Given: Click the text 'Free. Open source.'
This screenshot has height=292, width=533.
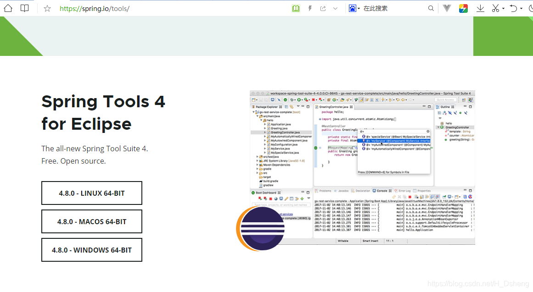Looking at the screenshot, I should coord(73,161).
